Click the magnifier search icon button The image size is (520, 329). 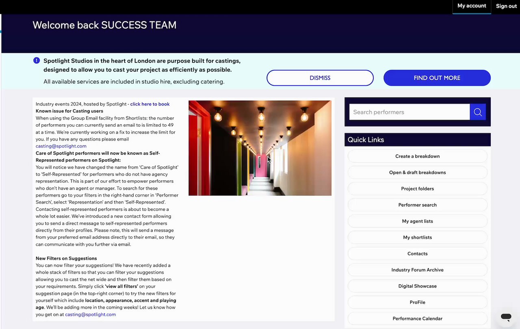(478, 112)
